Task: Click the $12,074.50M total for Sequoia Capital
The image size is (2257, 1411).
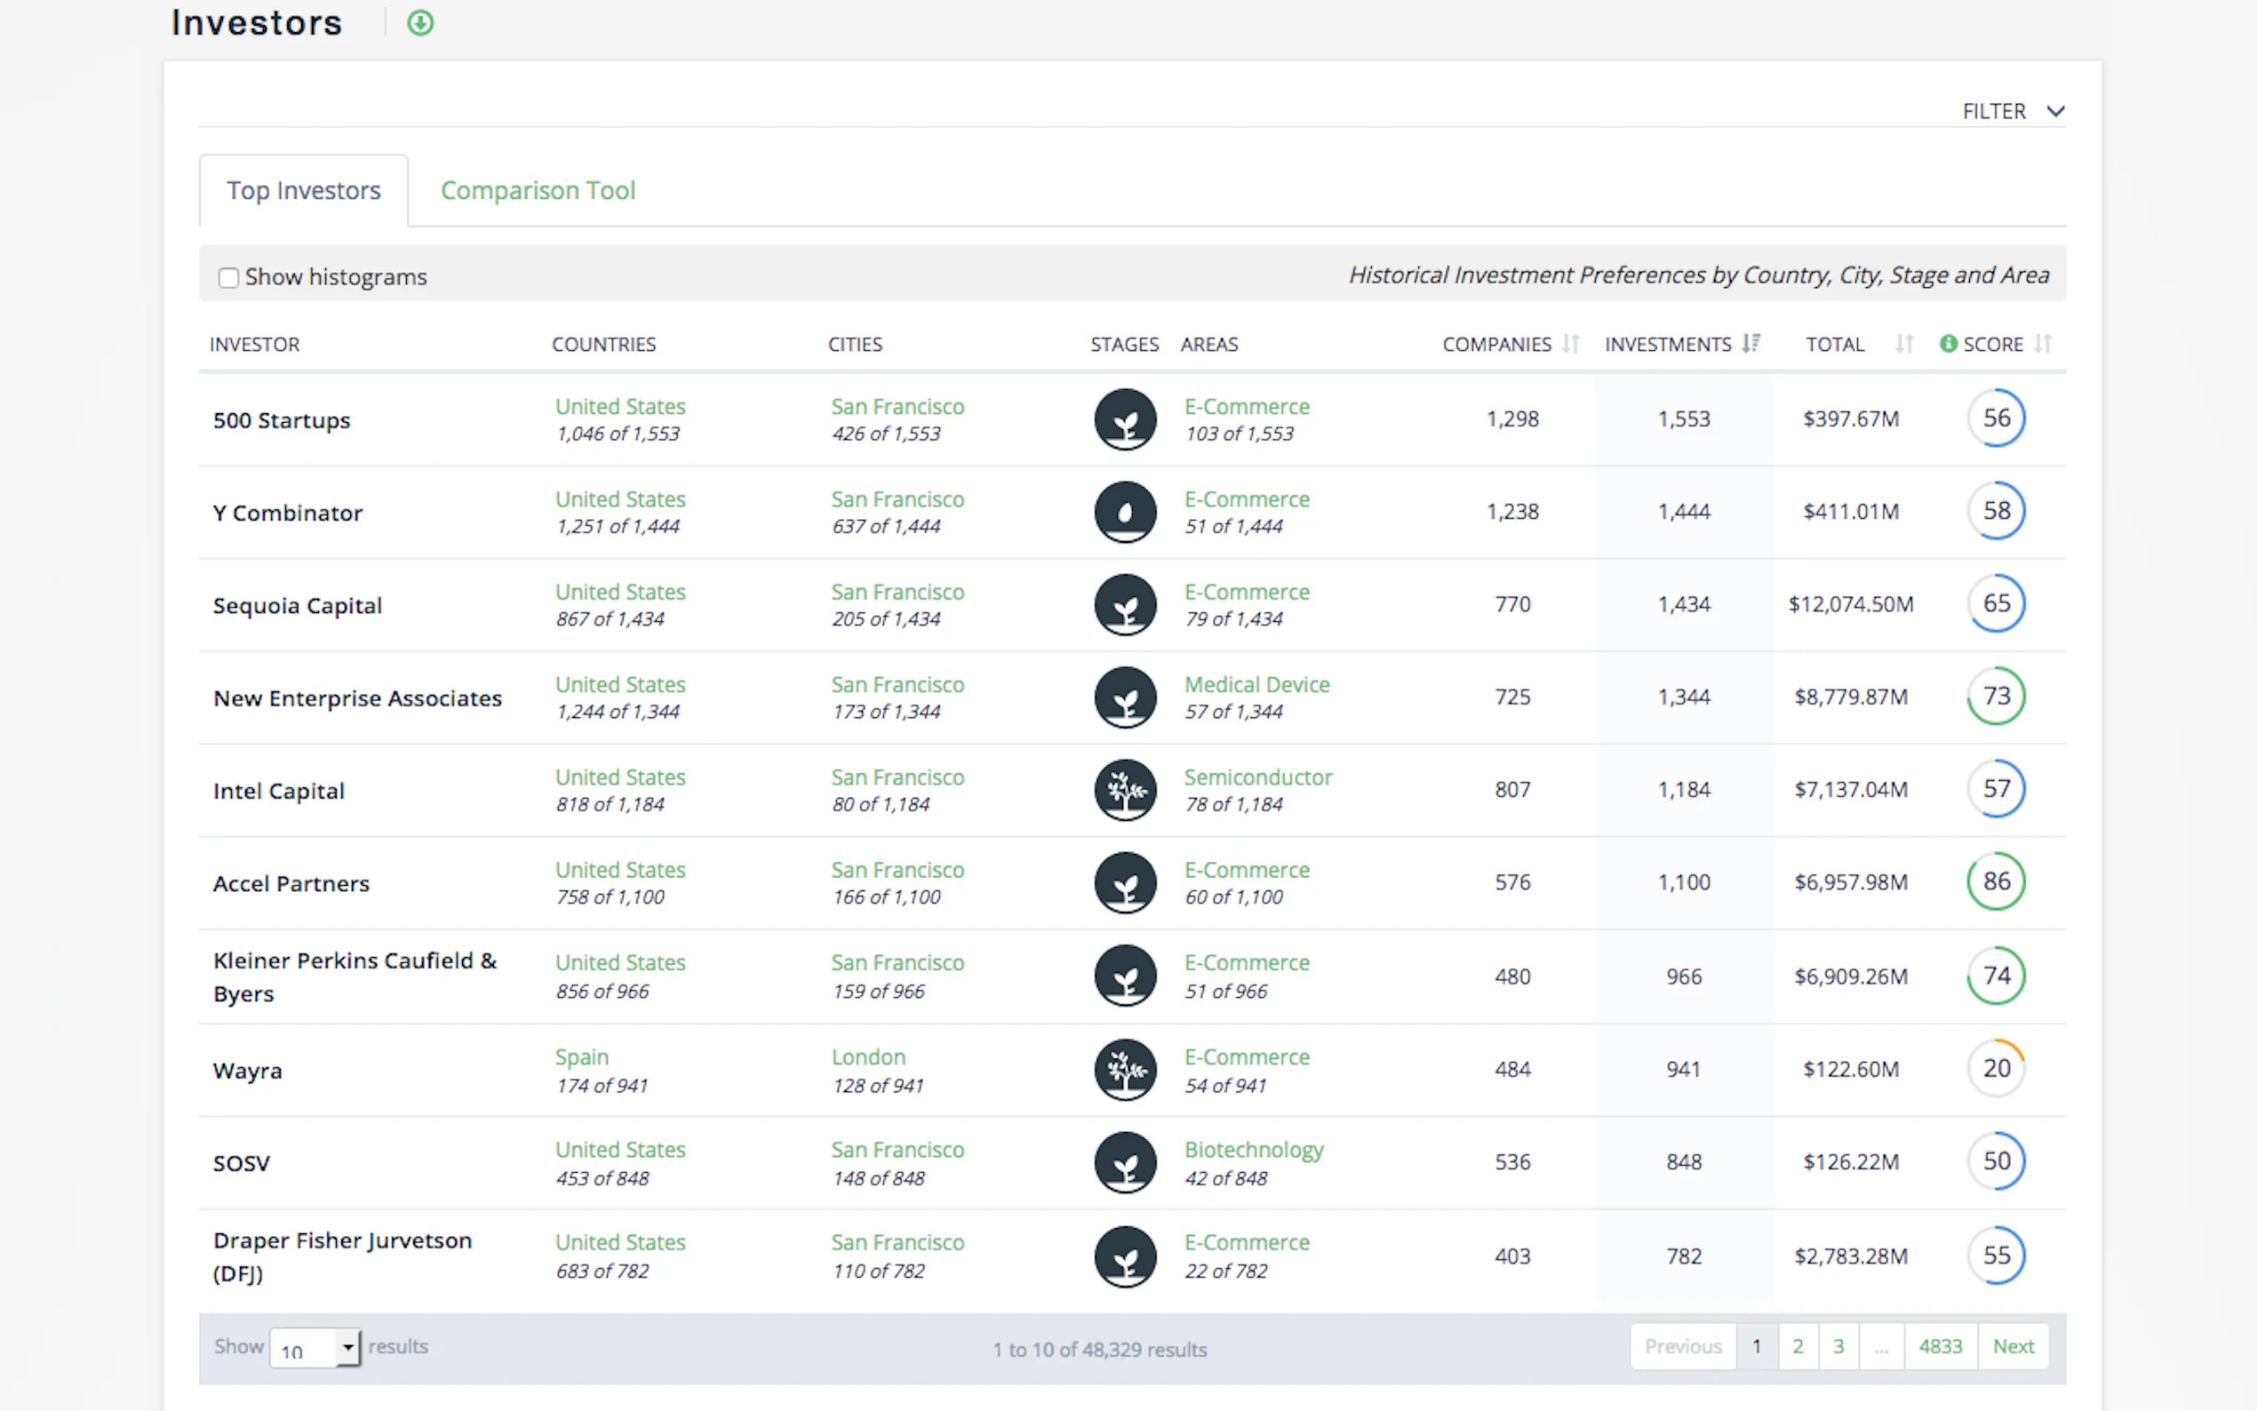Action: 1851,605
